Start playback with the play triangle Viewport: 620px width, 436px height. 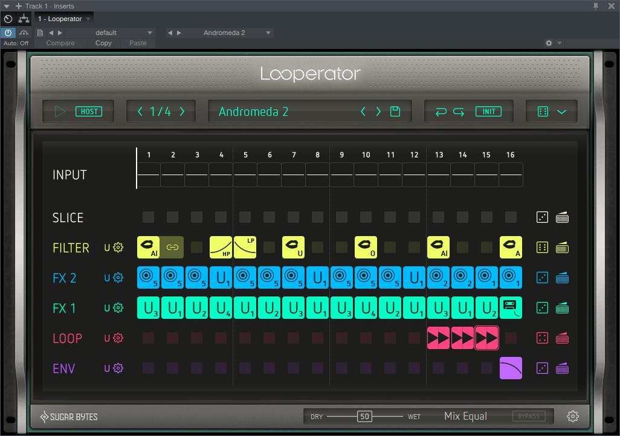point(60,112)
